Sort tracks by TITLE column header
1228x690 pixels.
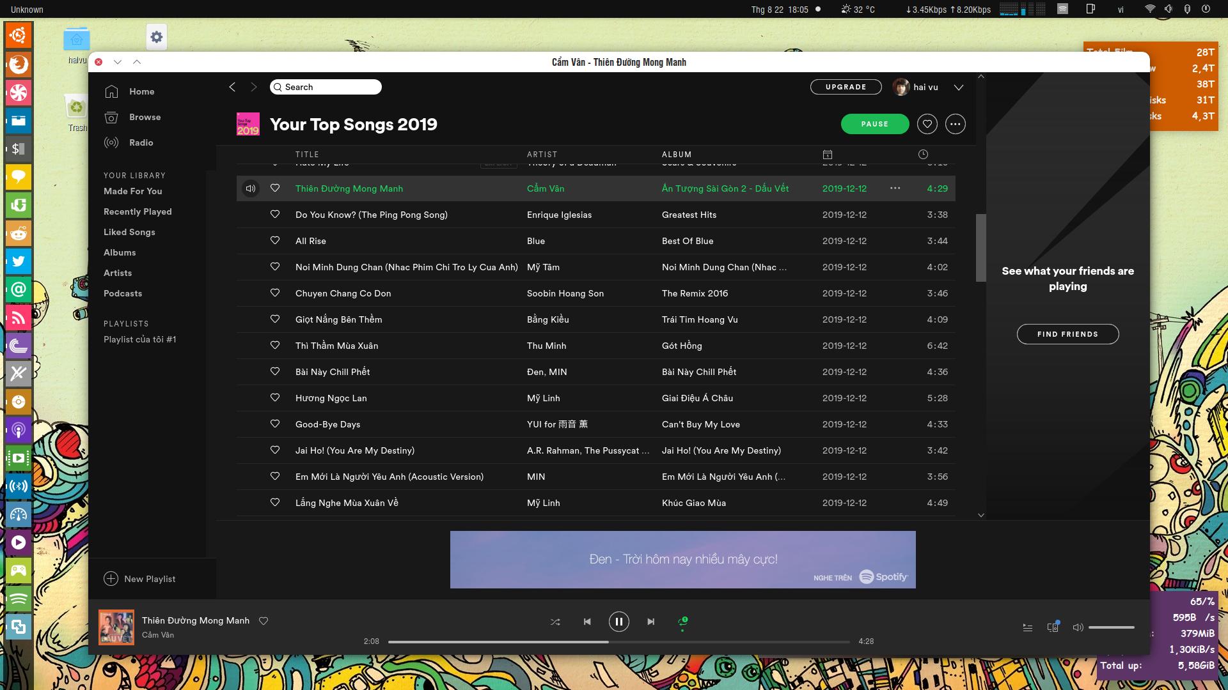coord(307,155)
